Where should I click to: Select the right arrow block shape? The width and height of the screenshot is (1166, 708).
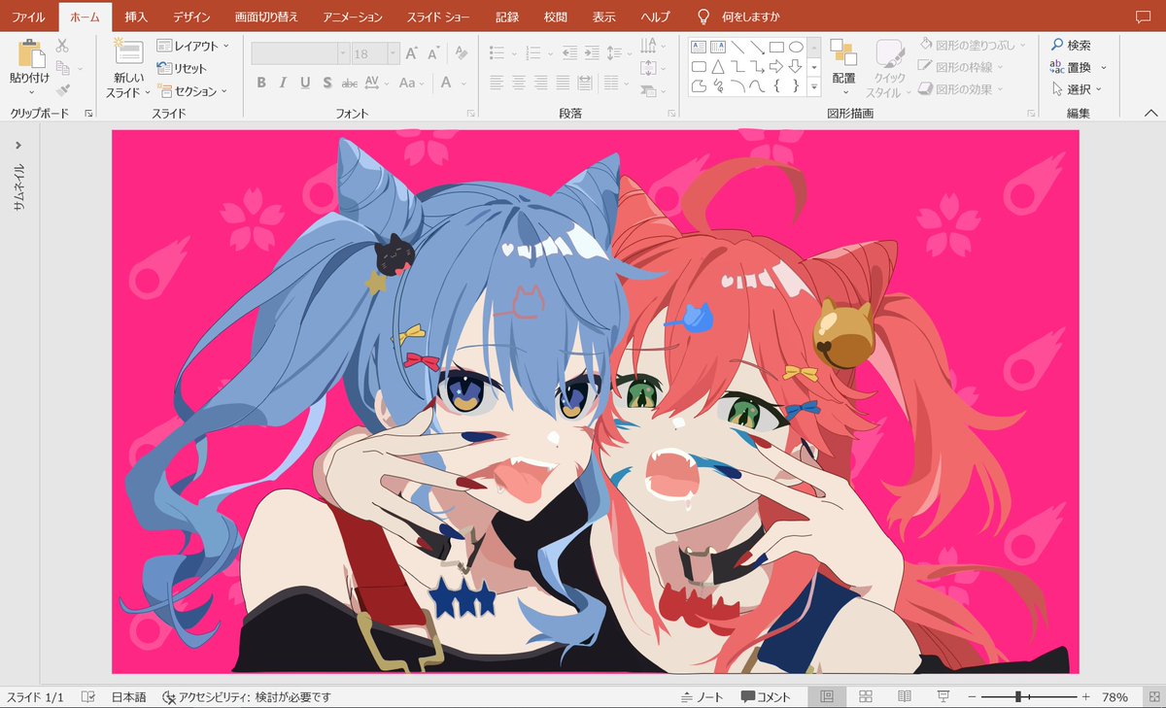point(776,66)
